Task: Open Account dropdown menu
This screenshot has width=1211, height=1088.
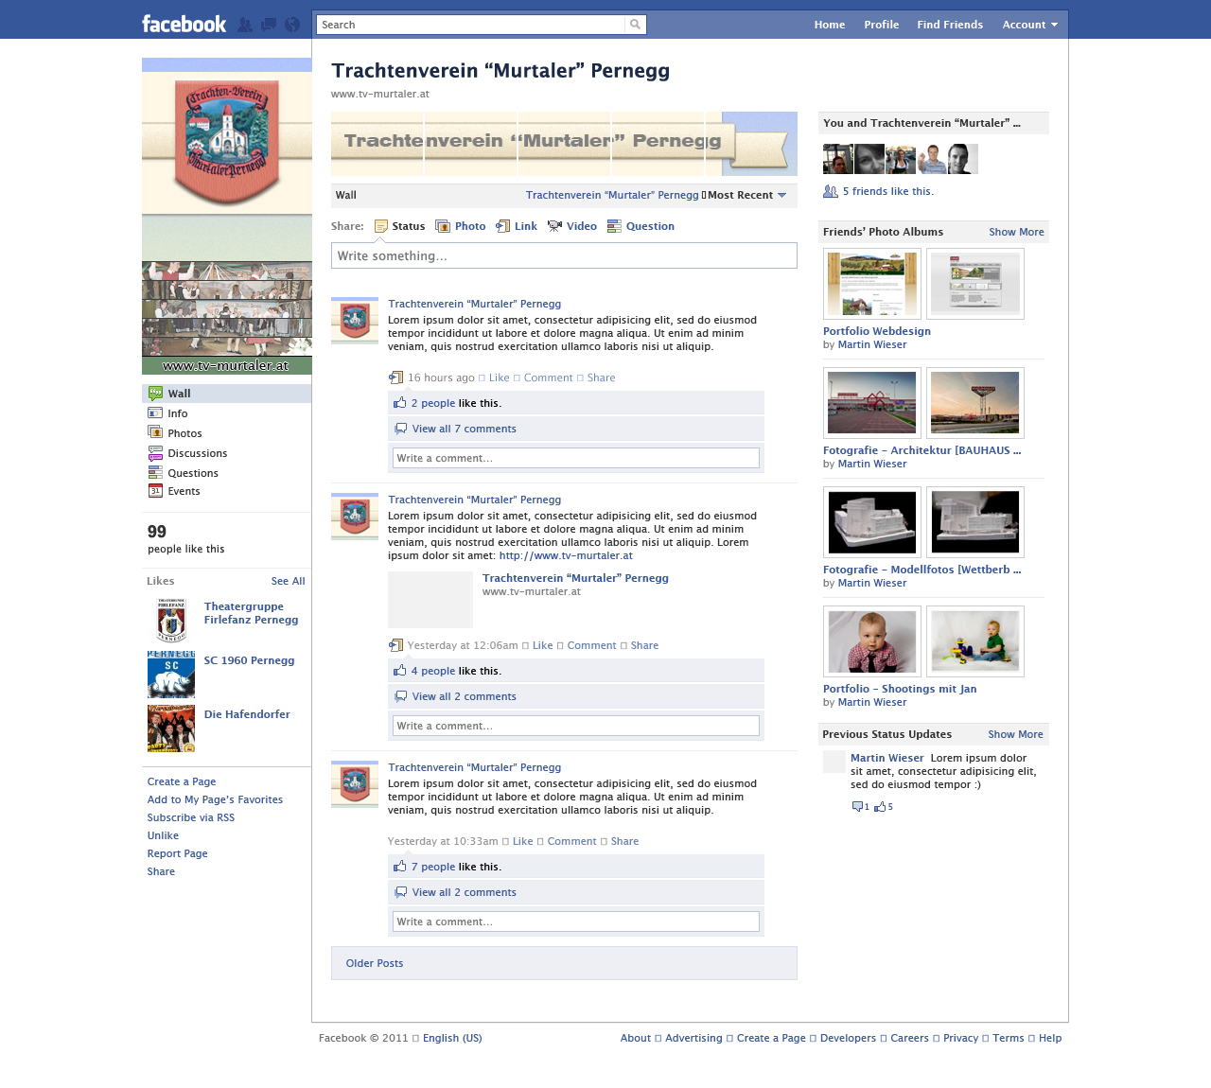Action: [x=1029, y=25]
